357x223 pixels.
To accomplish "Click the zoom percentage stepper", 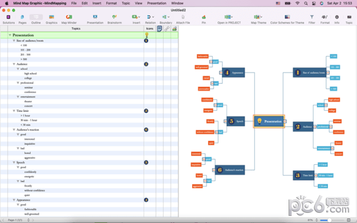I will click(x=317, y=220).
